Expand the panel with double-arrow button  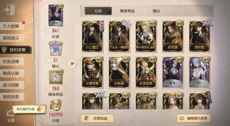point(72,64)
